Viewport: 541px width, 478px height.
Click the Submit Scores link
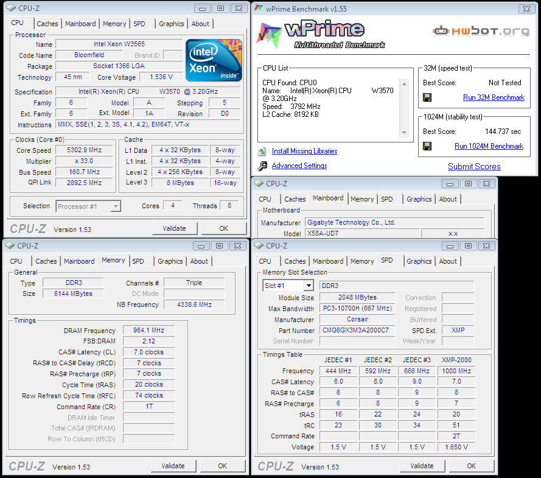(x=474, y=166)
